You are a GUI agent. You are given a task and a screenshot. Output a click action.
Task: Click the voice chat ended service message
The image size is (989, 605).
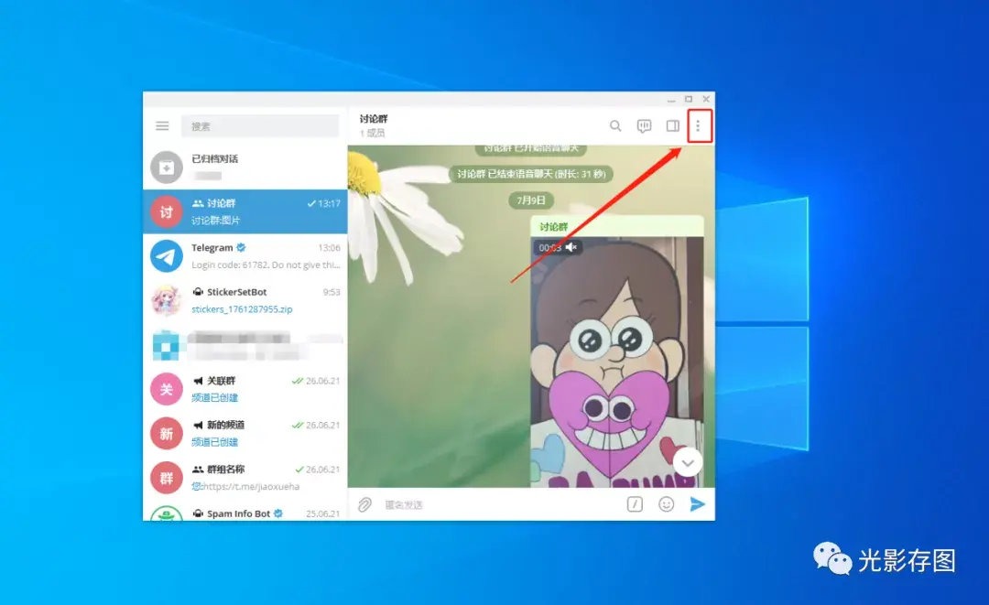(531, 174)
